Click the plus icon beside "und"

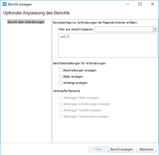point(68,37)
